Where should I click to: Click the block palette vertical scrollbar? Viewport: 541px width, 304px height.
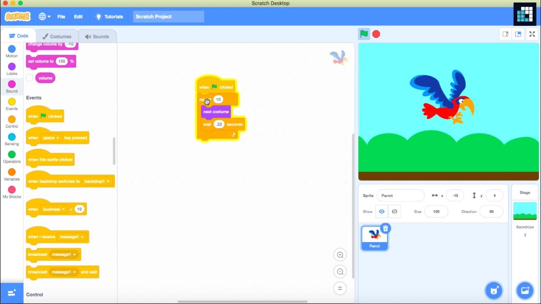point(114,151)
